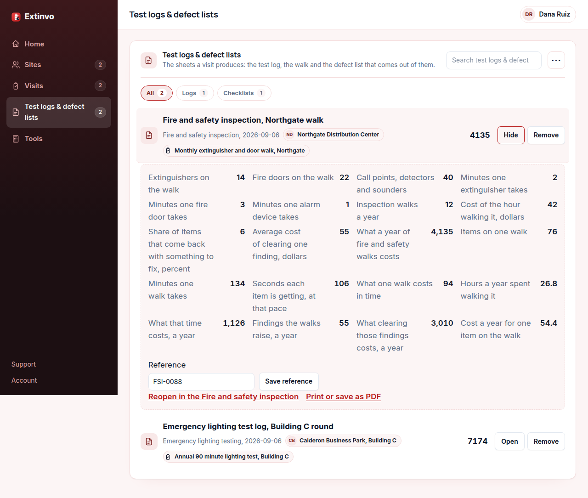Click 'Inspection walks a year' label

click(387, 211)
